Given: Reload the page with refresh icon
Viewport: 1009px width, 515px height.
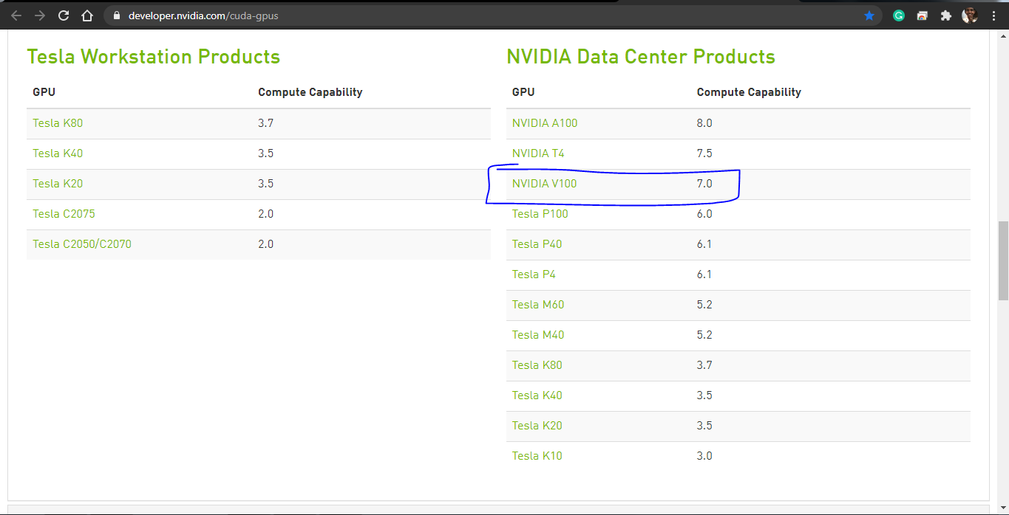Looking at the screenshot, I should click(64, 15).
